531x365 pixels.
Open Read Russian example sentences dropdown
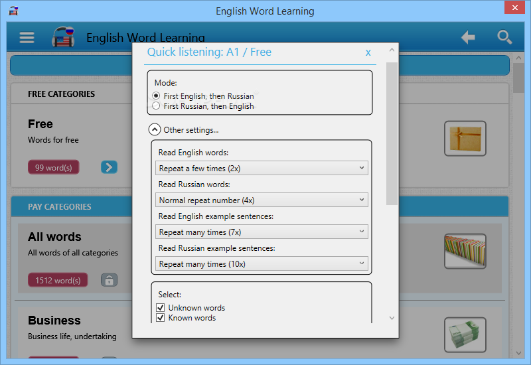pyautogui.click(x=262, y=263)
